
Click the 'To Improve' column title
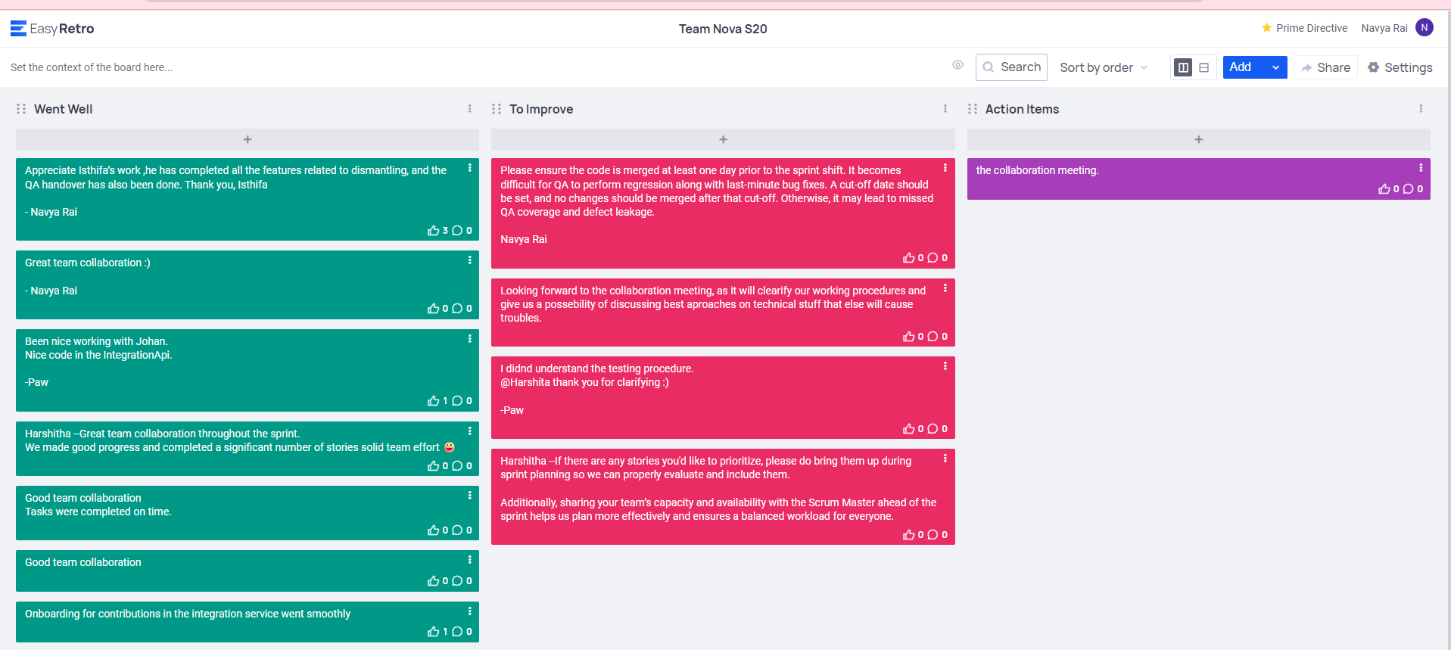point(541,109)
